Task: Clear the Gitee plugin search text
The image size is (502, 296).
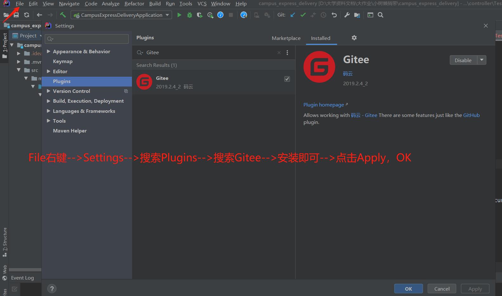Action: point(279,53)
